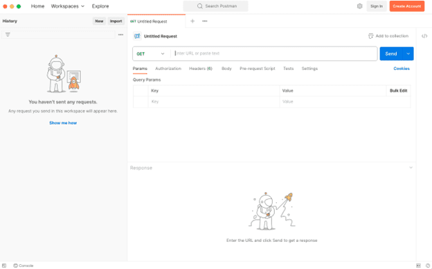Click the history filter search field
This screenshot has height=269, width=432.
(58, 35)
